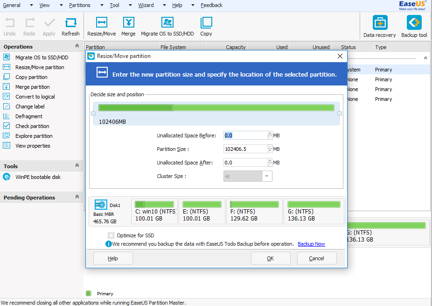Click the Partition Size spinner arrows
432x306 pixels.
coord(270,149)
